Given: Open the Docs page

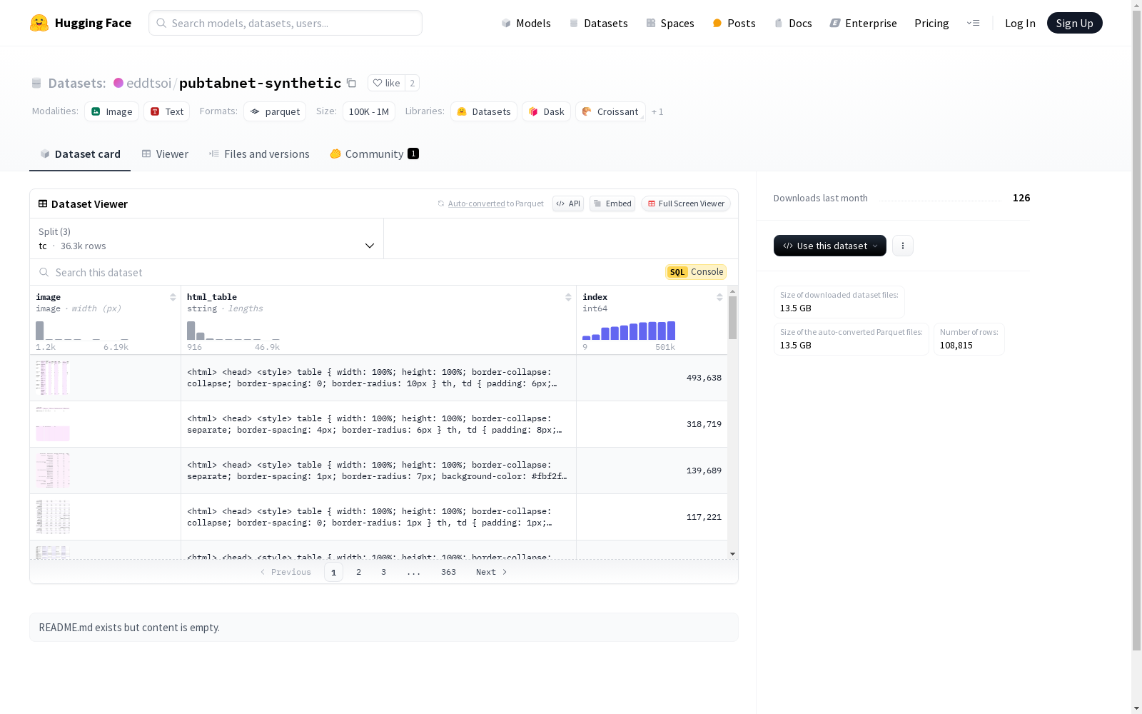Looking at the screenshot, I should tap(793, 23).
